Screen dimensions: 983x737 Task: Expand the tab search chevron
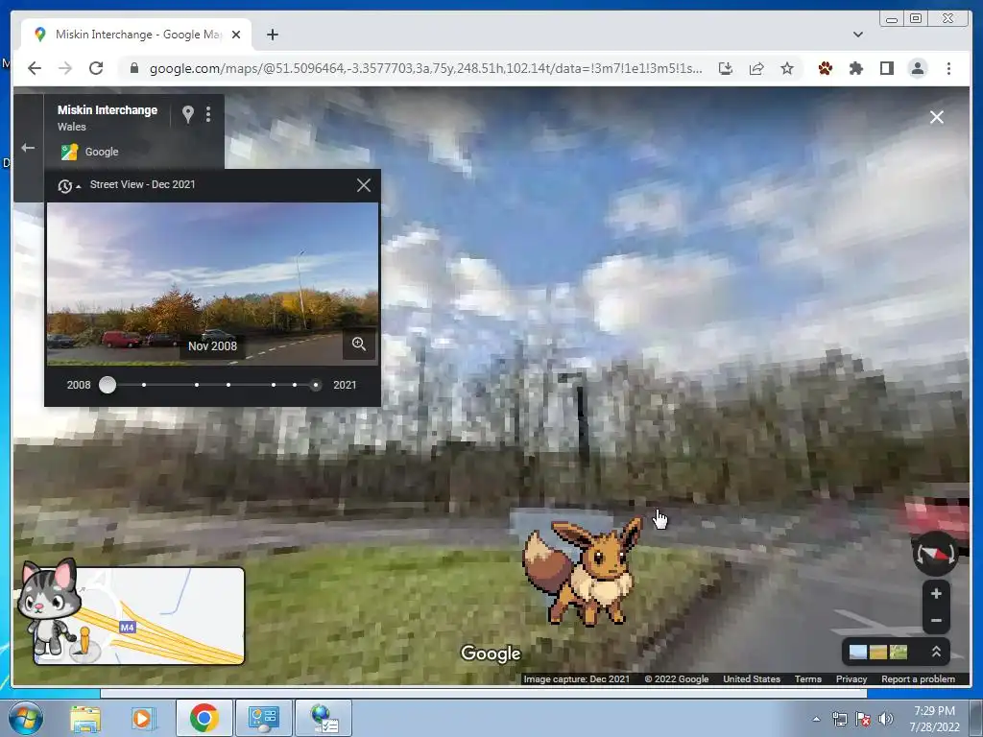(858, 35)
